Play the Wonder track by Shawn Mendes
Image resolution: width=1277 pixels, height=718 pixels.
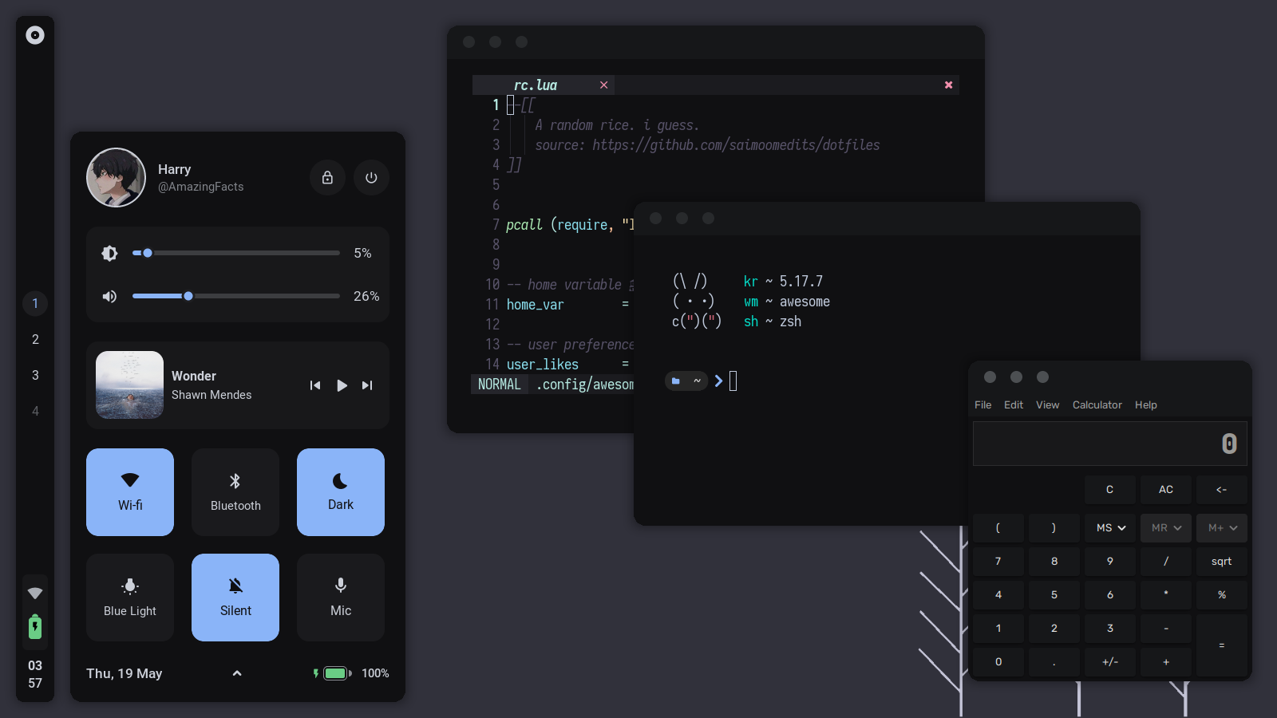coord(342,385)
